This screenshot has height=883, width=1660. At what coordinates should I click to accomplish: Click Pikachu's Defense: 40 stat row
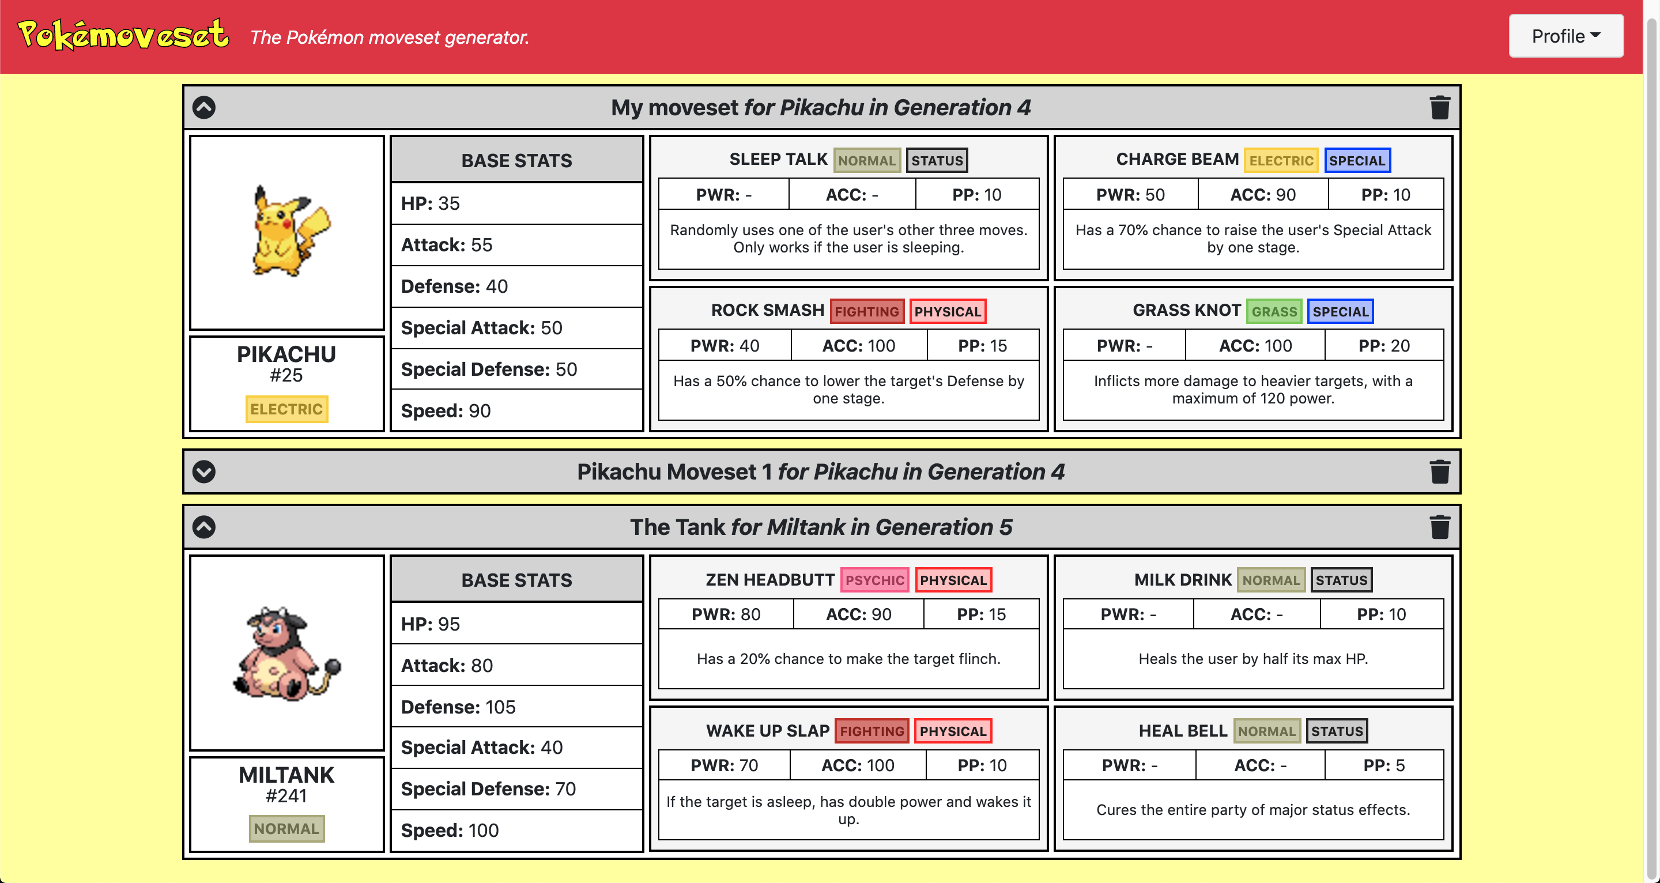[517, 286]
